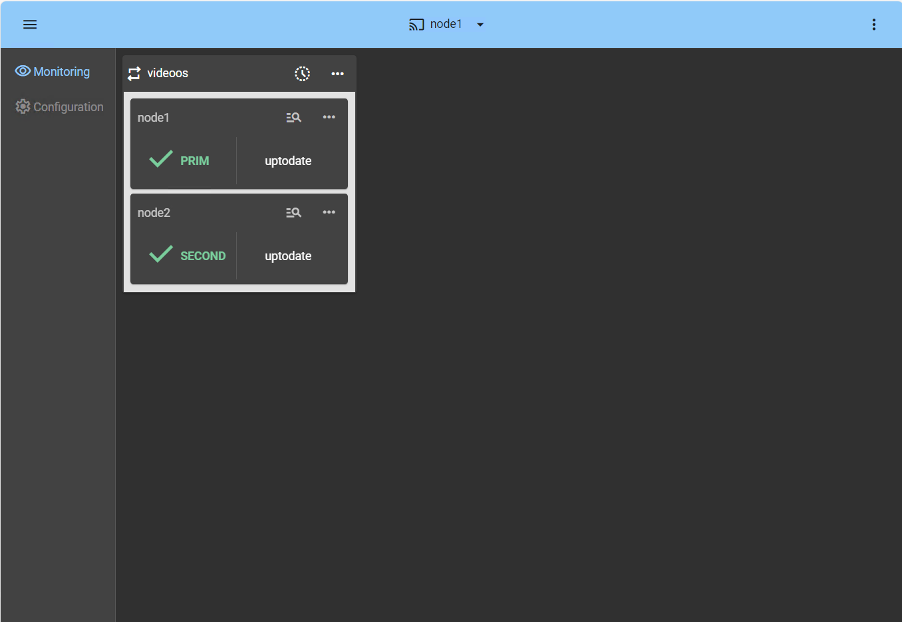Switch to the Monitoring section
The width and height of the screenshot is (902, 622).
click(x=53, y=71)
